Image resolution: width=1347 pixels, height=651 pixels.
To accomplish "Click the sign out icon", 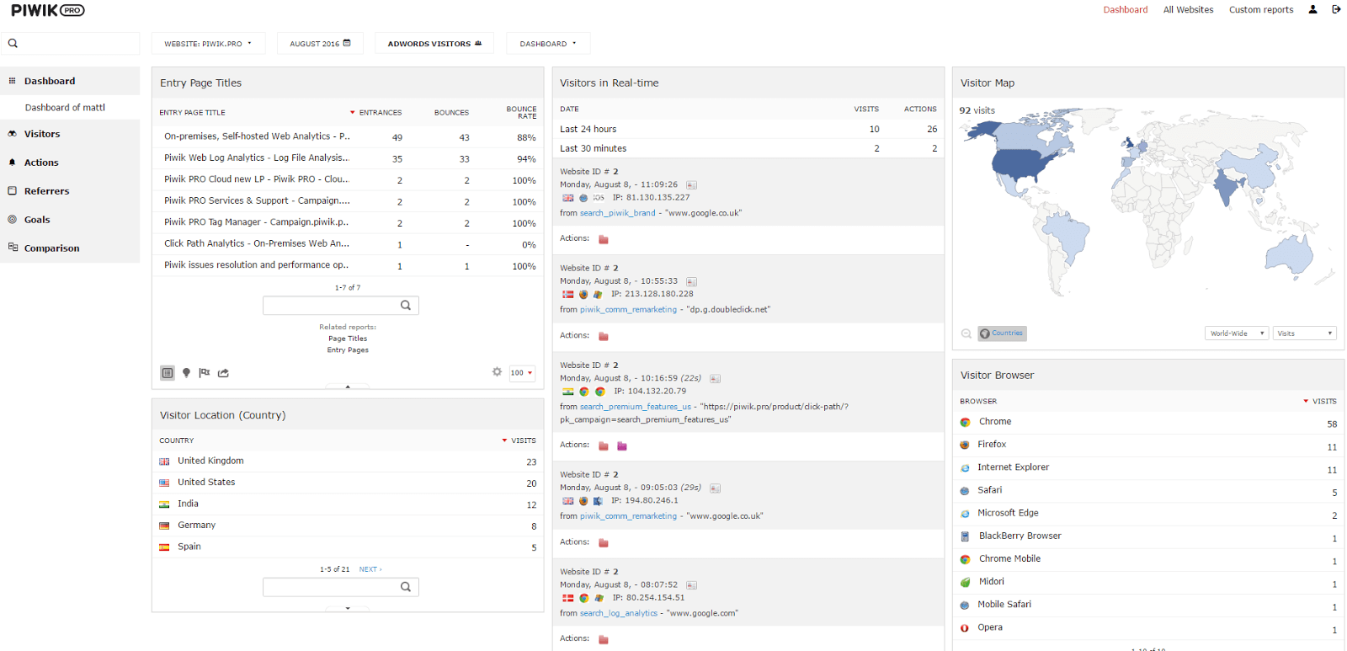I will 1336,10.
